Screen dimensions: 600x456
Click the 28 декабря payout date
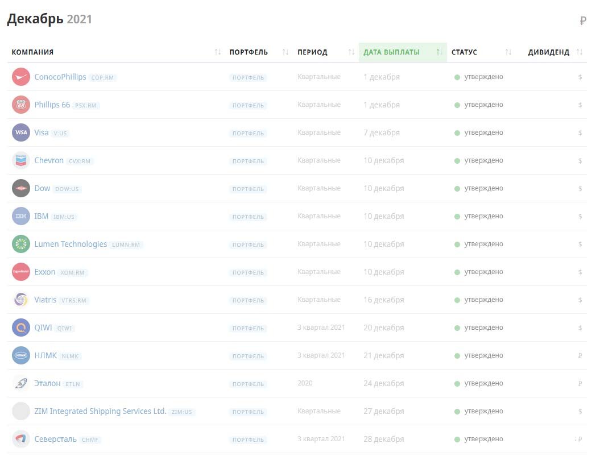(x=384, y=439)
